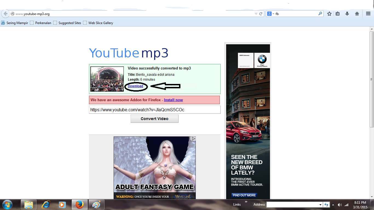Open the Suggested Sites bookmark
Screen dimensions: 374x210
click(x=67, y=23)
